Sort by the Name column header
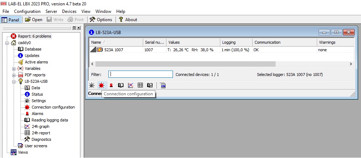The width and height of the screenshot is (361, 158). (116, 42)
